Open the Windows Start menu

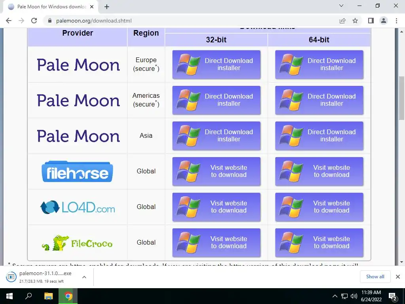[x=9, y=296]
